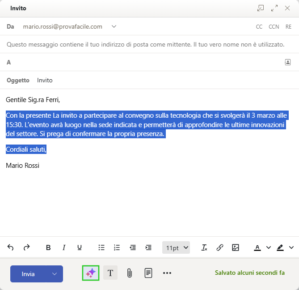Image resolution: width=299 pixels, height=290 pixels.
Task: Show the CCN field
Action: [274, 27]
